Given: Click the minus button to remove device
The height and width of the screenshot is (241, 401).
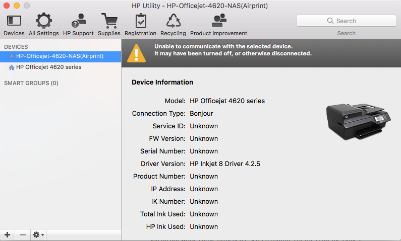Looking at the screenshot, I should tap(23, 235).
